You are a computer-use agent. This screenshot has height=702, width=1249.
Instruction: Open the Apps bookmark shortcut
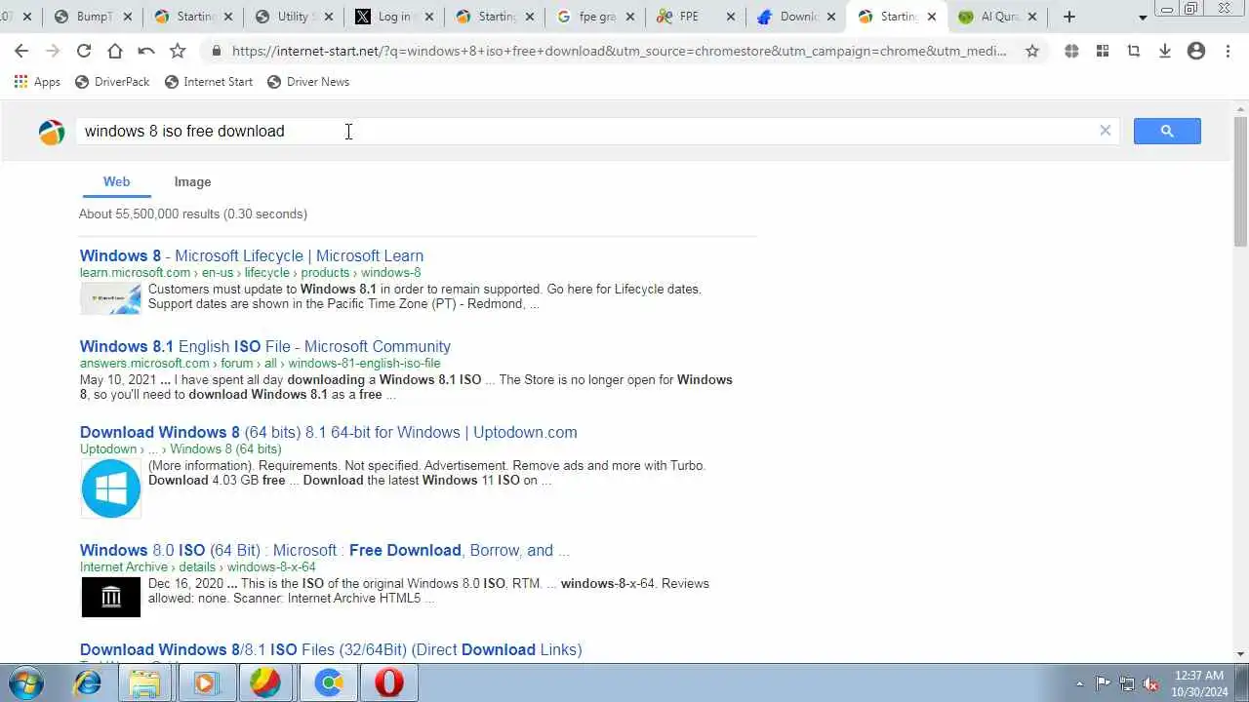click(x=37, y=82)
